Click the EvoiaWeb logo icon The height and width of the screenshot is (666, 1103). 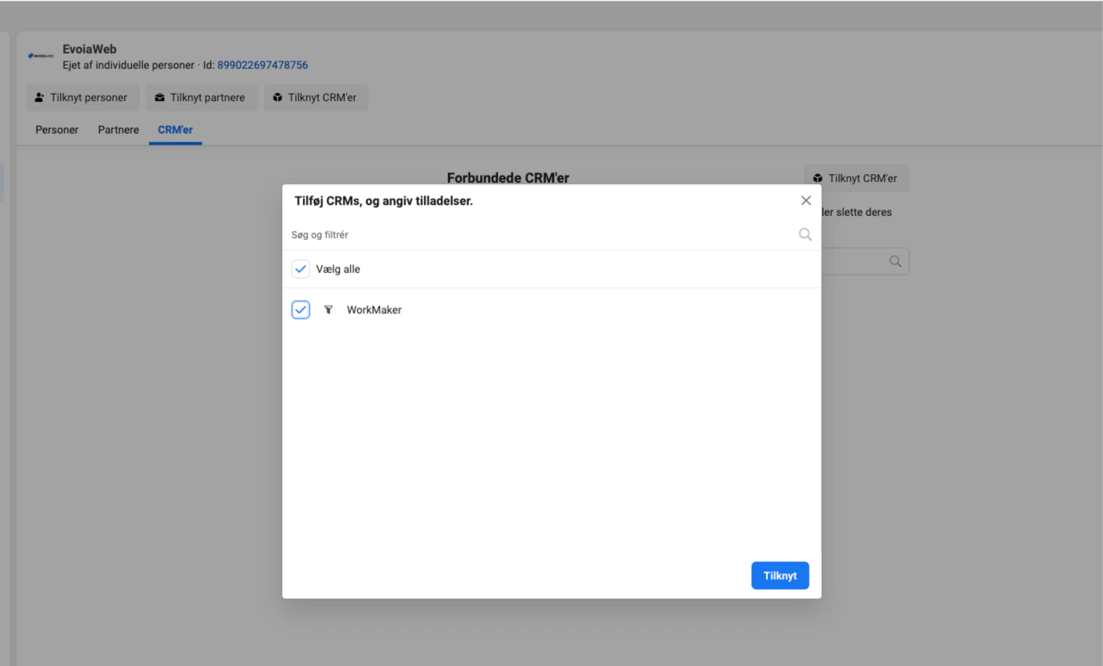(40, 55)
